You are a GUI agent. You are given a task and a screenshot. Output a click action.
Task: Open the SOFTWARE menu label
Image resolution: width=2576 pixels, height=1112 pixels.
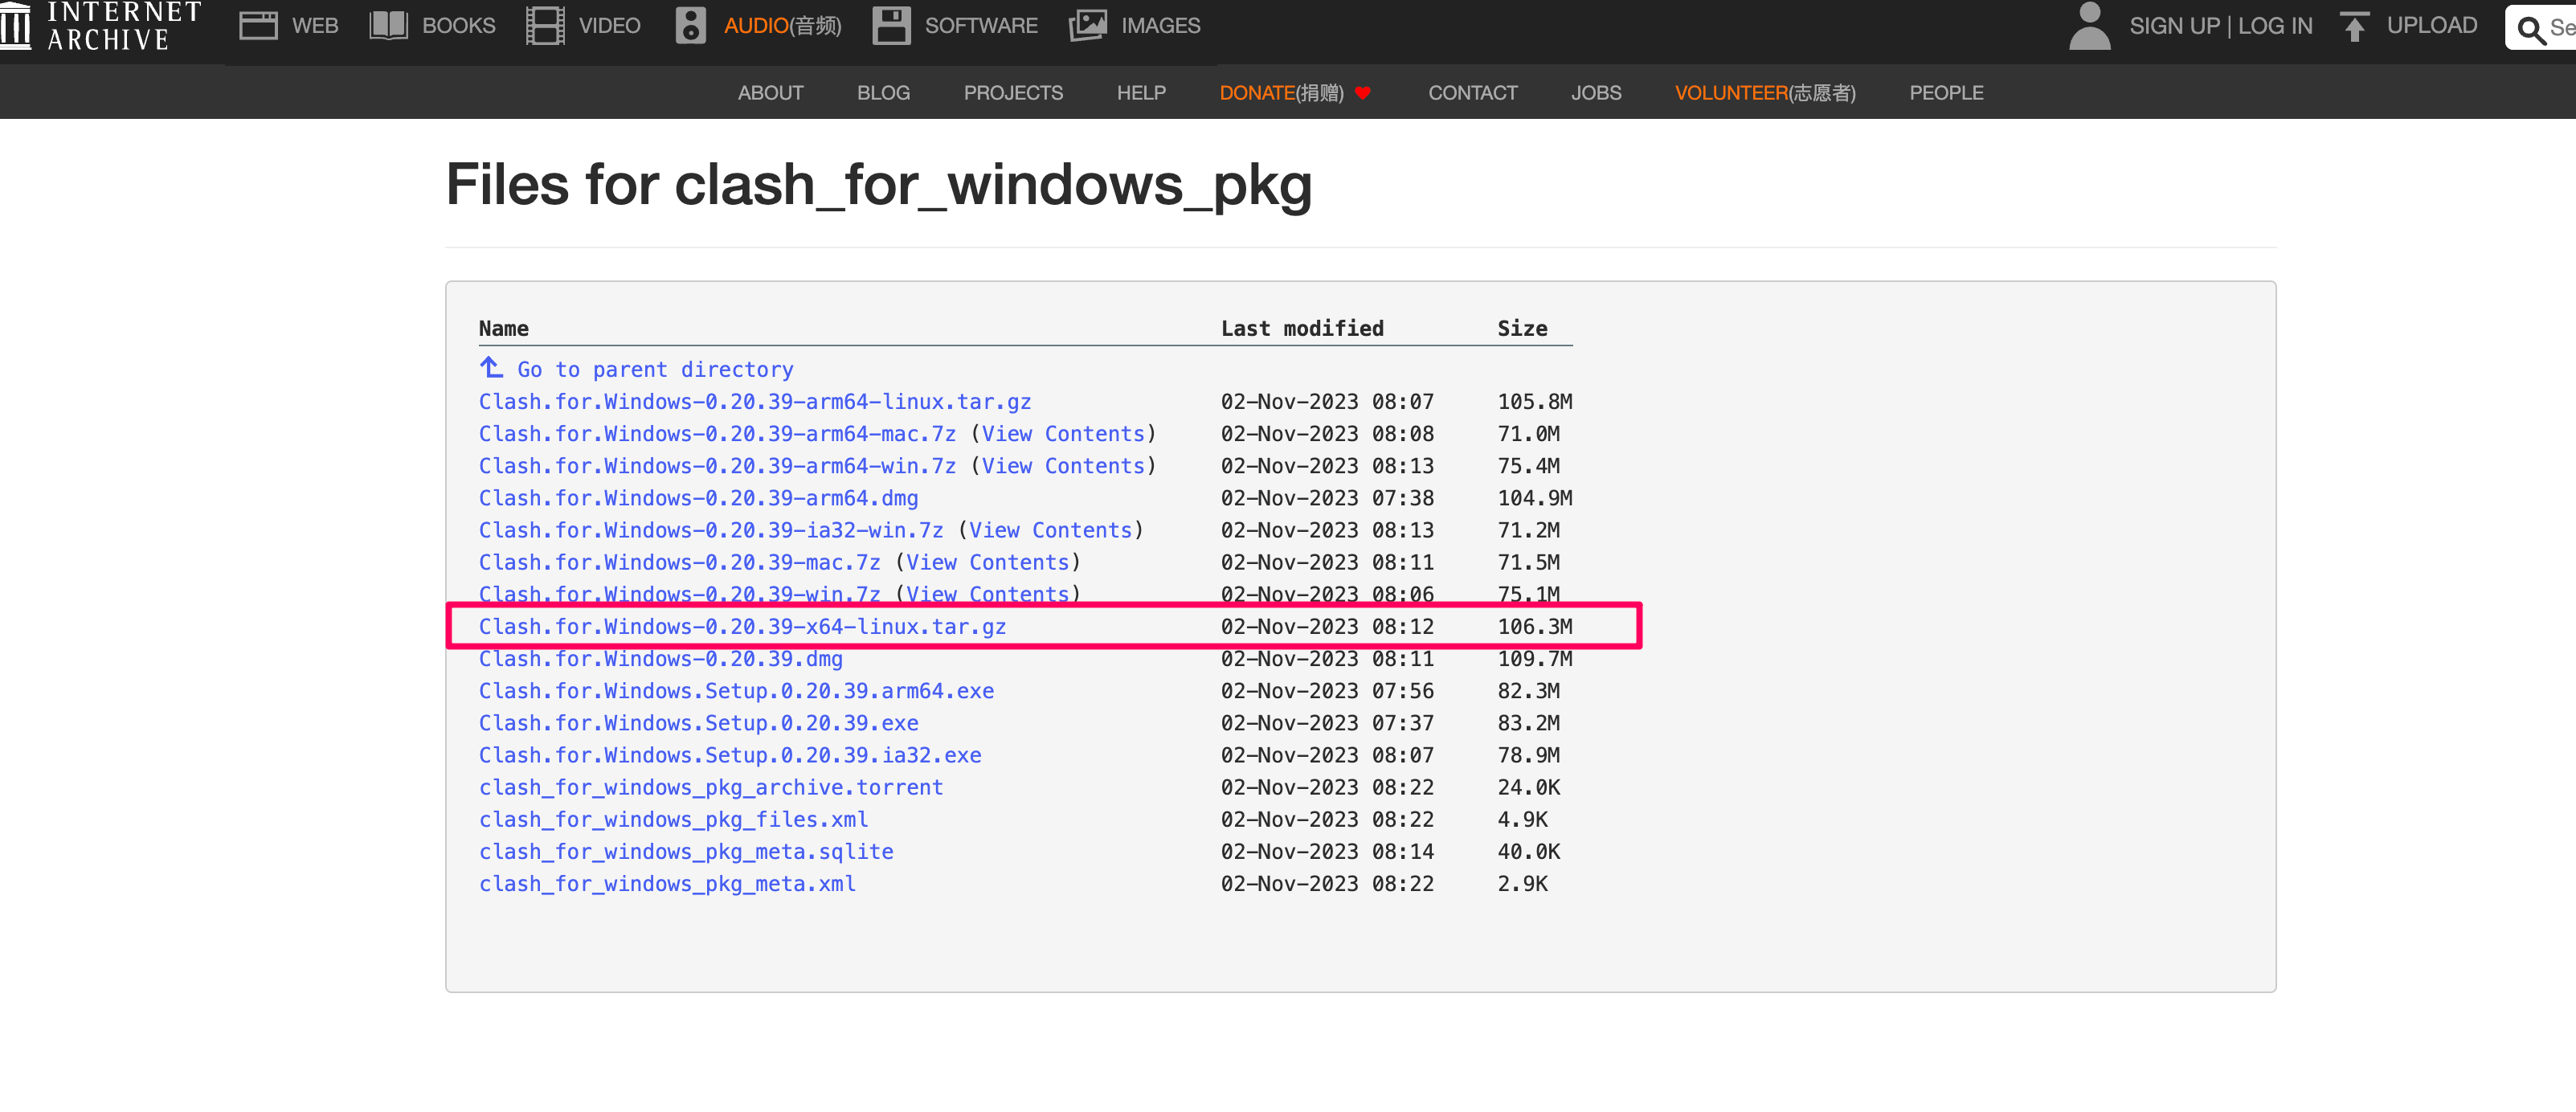click(981, 25)
